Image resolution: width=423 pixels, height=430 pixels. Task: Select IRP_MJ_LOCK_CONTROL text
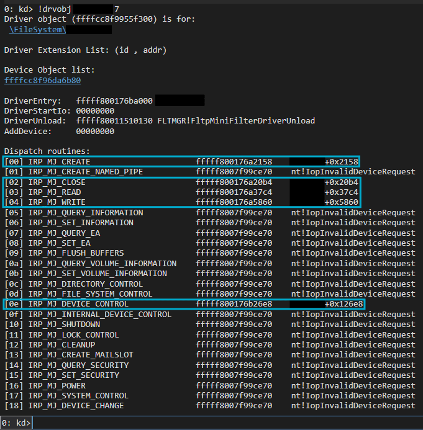(73, 335)
